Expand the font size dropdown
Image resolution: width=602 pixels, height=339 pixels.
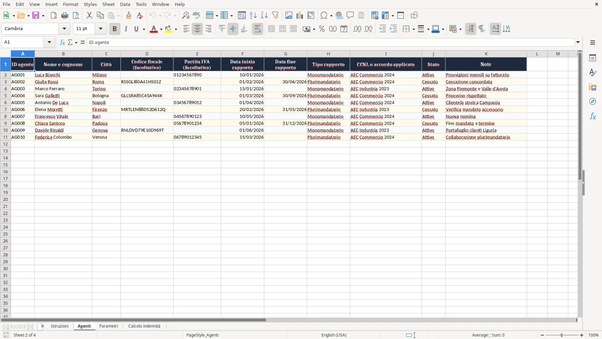pyautogui.click(x=100, y=29)
